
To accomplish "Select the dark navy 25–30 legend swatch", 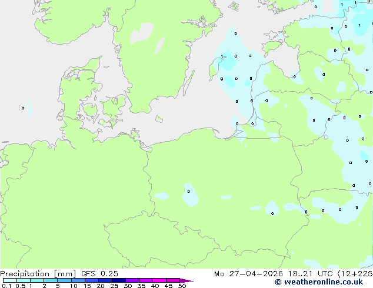I will pyautogui.click(x=119, y=280).
